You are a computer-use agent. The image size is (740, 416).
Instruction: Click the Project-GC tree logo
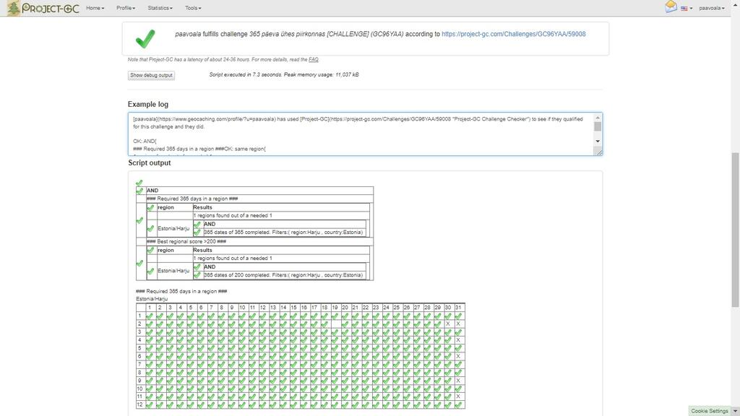point(14,8)
